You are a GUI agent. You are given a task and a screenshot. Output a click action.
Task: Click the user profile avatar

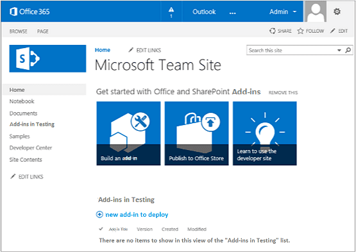click(x=315, y=12)
